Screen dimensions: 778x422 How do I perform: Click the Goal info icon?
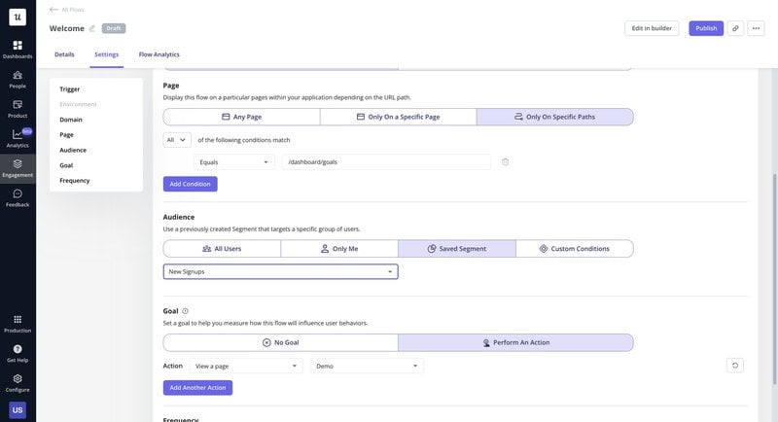(185, 311)
